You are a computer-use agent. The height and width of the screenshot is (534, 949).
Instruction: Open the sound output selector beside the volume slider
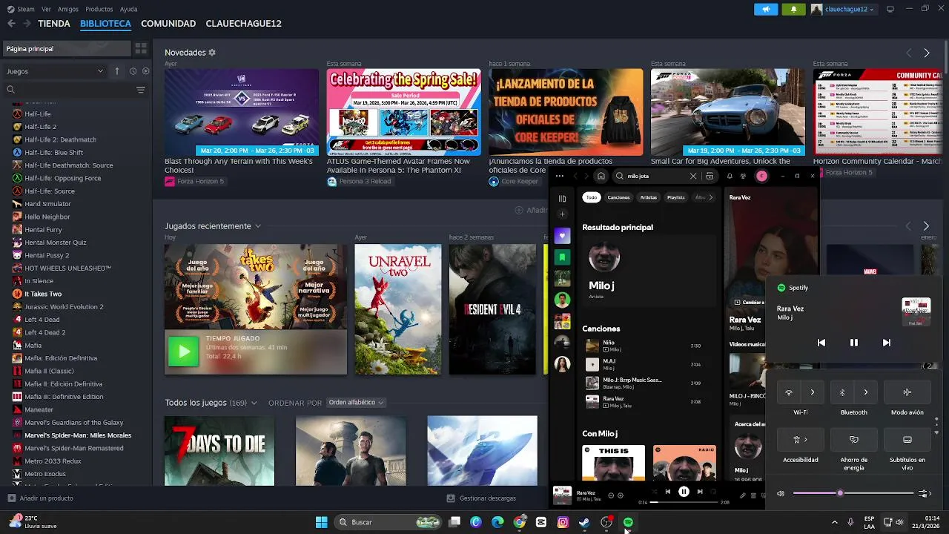[x=925, y=493]
